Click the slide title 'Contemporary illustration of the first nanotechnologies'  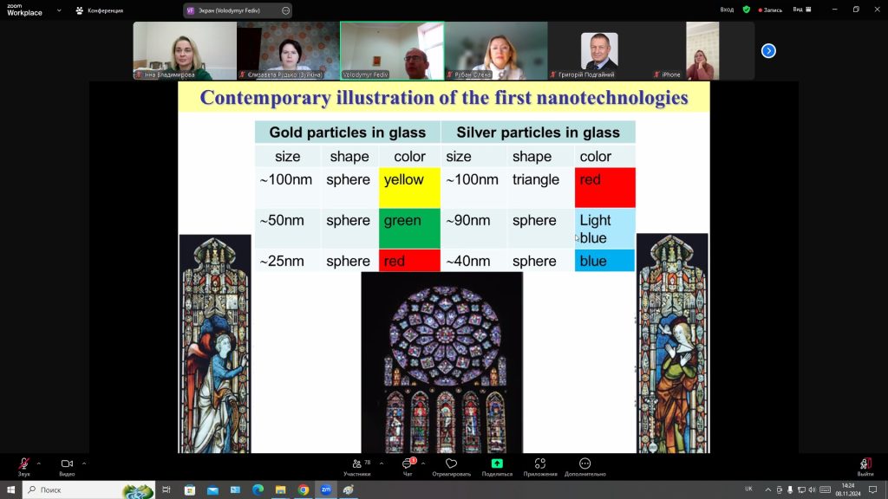point(444,97)
